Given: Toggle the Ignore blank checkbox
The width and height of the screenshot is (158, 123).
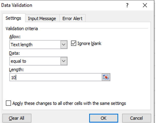Looking at the screenshot, I should 73,43.
